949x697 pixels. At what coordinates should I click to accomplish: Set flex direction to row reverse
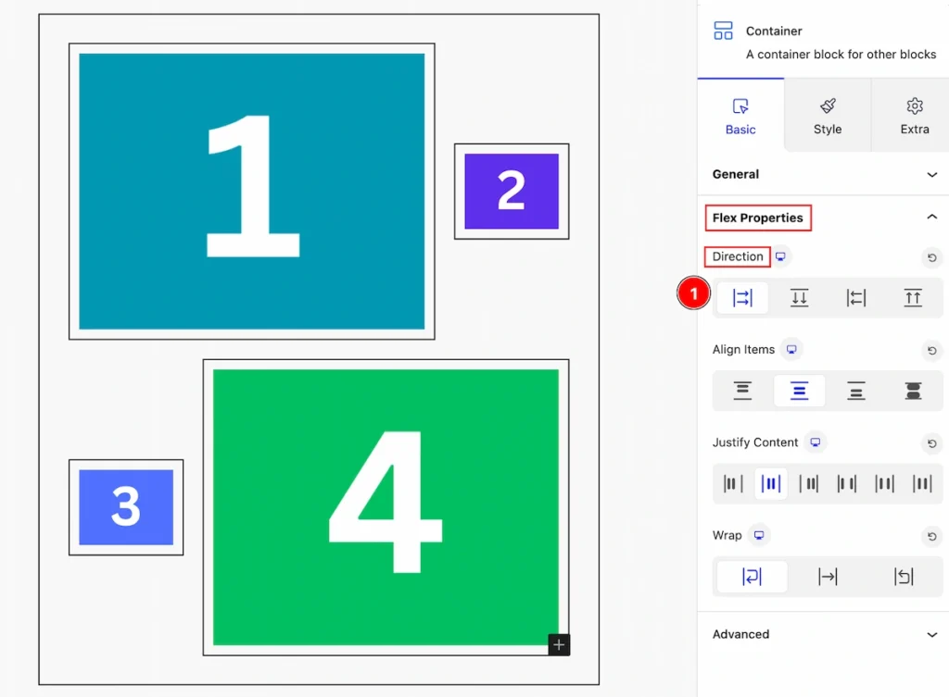coord(855,298)
